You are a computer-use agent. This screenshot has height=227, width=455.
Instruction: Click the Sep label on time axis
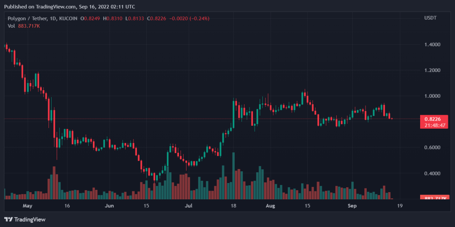click(353, 206)
